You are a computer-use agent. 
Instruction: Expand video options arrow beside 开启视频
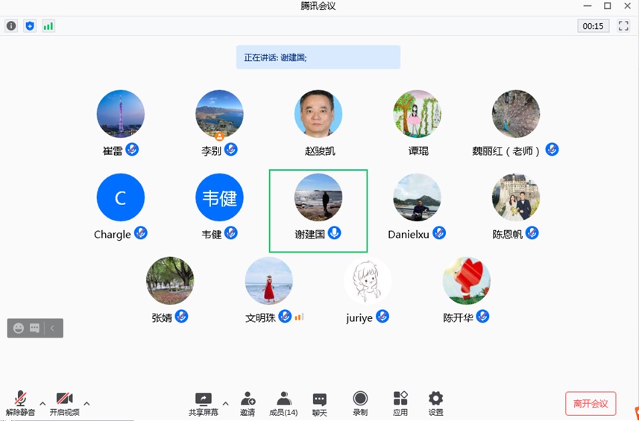coord(86,404)
